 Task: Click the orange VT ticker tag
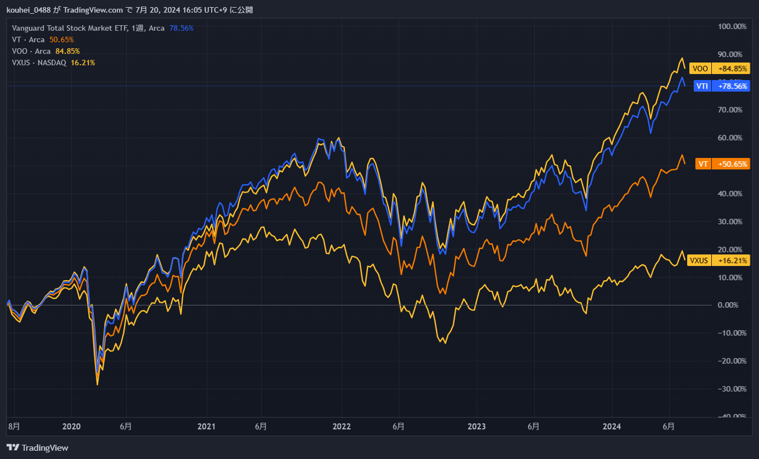point(703,164)
